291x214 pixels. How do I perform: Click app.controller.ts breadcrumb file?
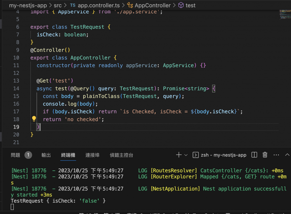pos(99,5)
